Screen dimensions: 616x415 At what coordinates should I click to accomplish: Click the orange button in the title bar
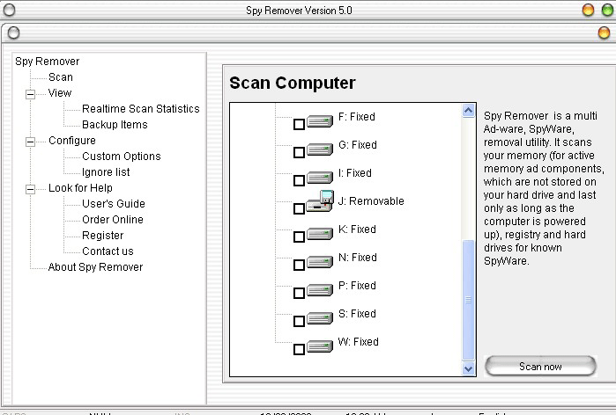(588, 10)
